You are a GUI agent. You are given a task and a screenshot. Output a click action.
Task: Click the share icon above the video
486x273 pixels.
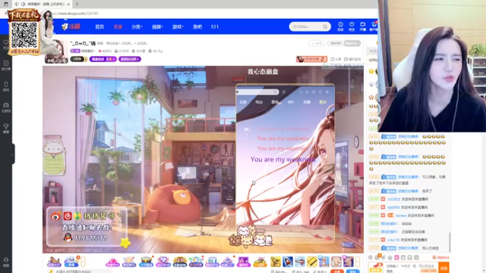tap(336, 59)
